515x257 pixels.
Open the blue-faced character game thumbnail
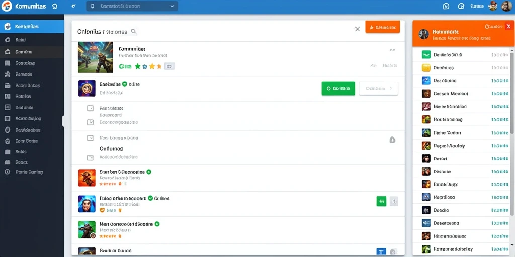[x=87, y=204]
